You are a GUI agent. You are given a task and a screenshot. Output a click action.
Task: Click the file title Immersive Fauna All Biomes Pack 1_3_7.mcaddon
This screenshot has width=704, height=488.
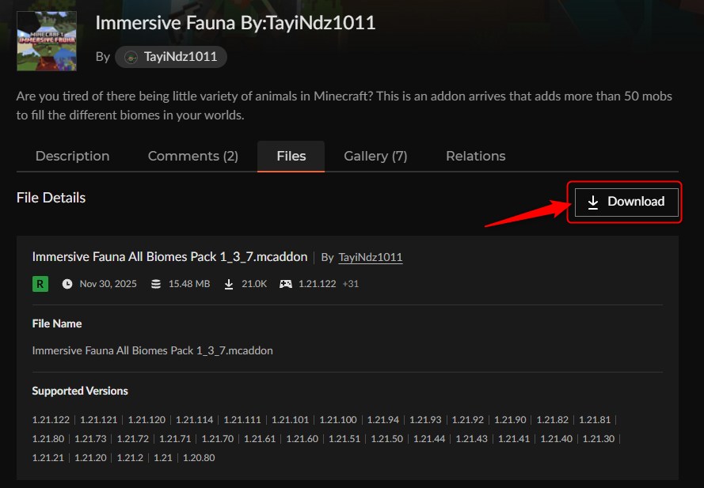(x=169, y=257)
